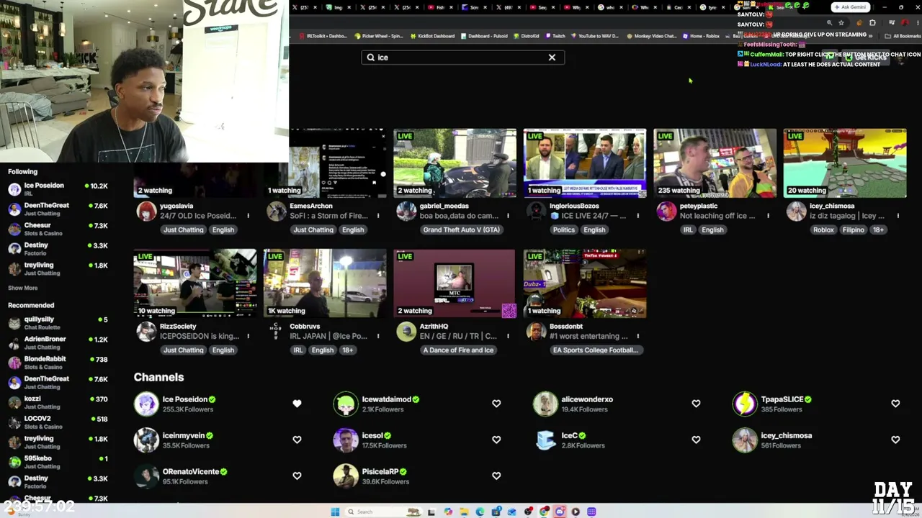Switch to Chrome on the taskbar
The width and height of the screenshot is (922, 518).
point(544,512)
